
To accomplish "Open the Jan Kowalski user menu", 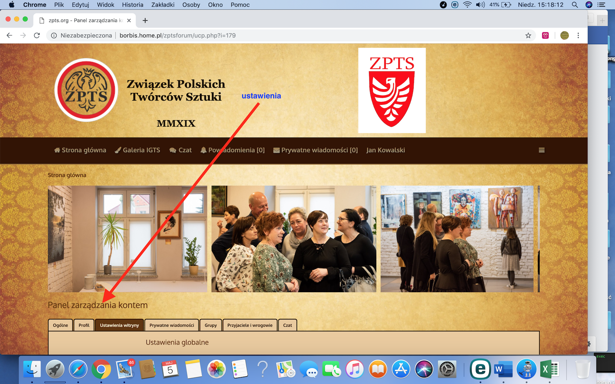I will [x=386, y=150].
